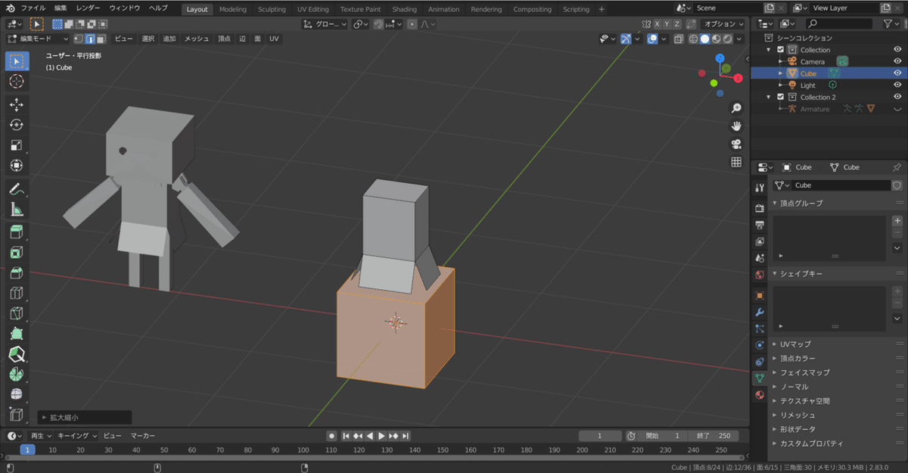Switch to Modeling workspace tab
The height and width of the screenshot is (473, 908).
(232, 9)
